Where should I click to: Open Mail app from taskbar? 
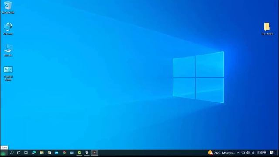pyautogui.click(x=57, y=153)
